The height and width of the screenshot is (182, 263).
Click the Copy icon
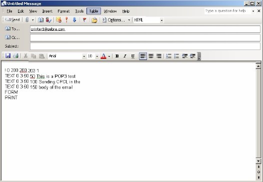[x=33, y=56]
